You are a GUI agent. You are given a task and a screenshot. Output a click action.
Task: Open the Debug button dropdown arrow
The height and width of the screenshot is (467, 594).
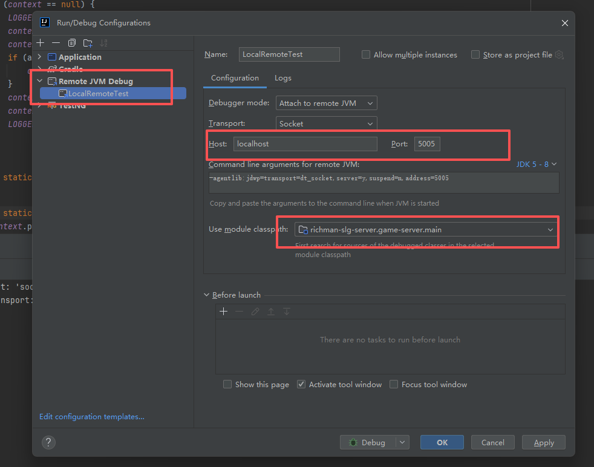coord(402,442)
